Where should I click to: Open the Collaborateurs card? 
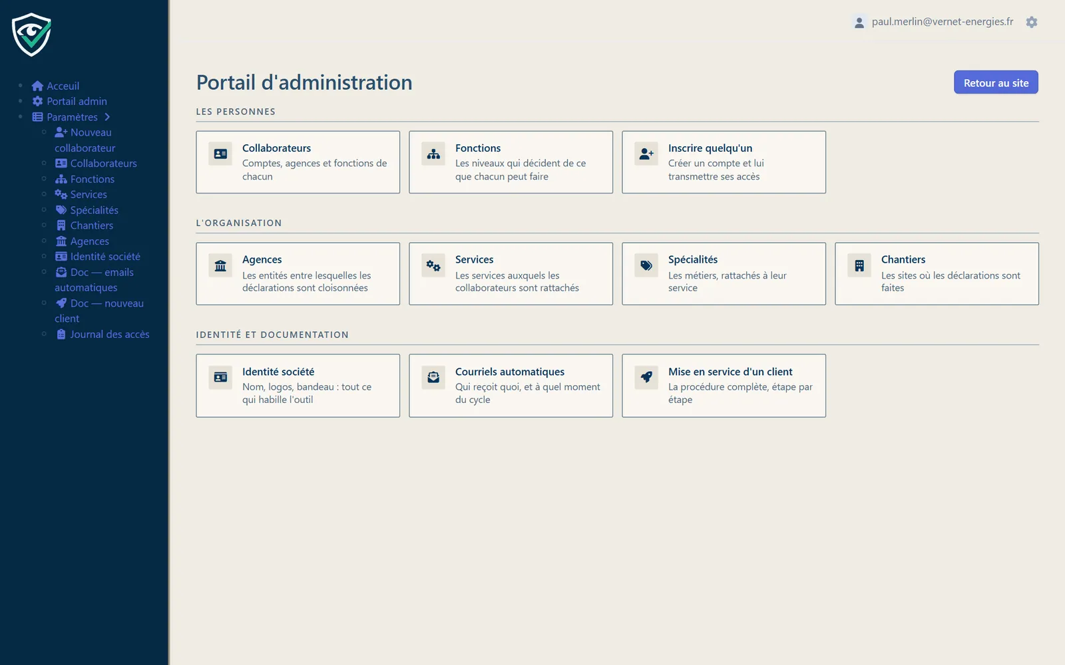pyautogui.click(x=298, y=162)
